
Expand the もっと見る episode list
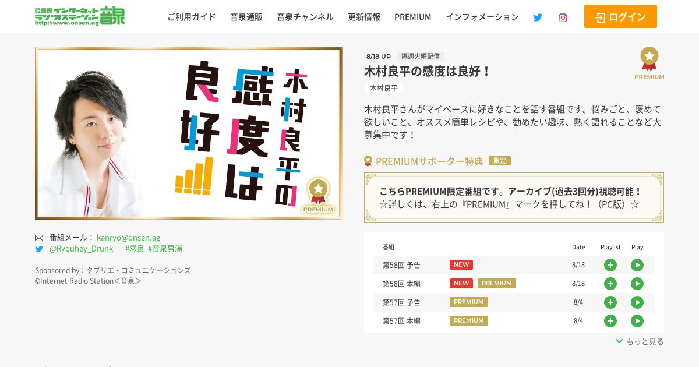(x=640, y=342)
